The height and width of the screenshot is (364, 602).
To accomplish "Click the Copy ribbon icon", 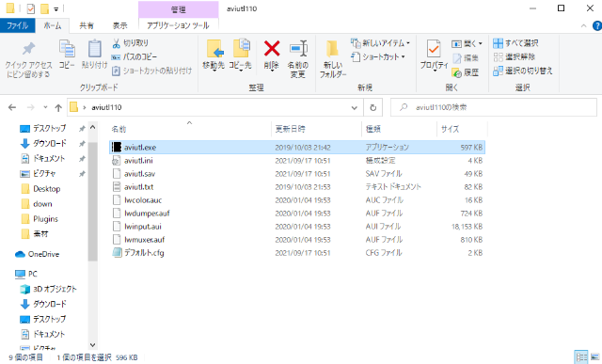I will tap(67, 55).
